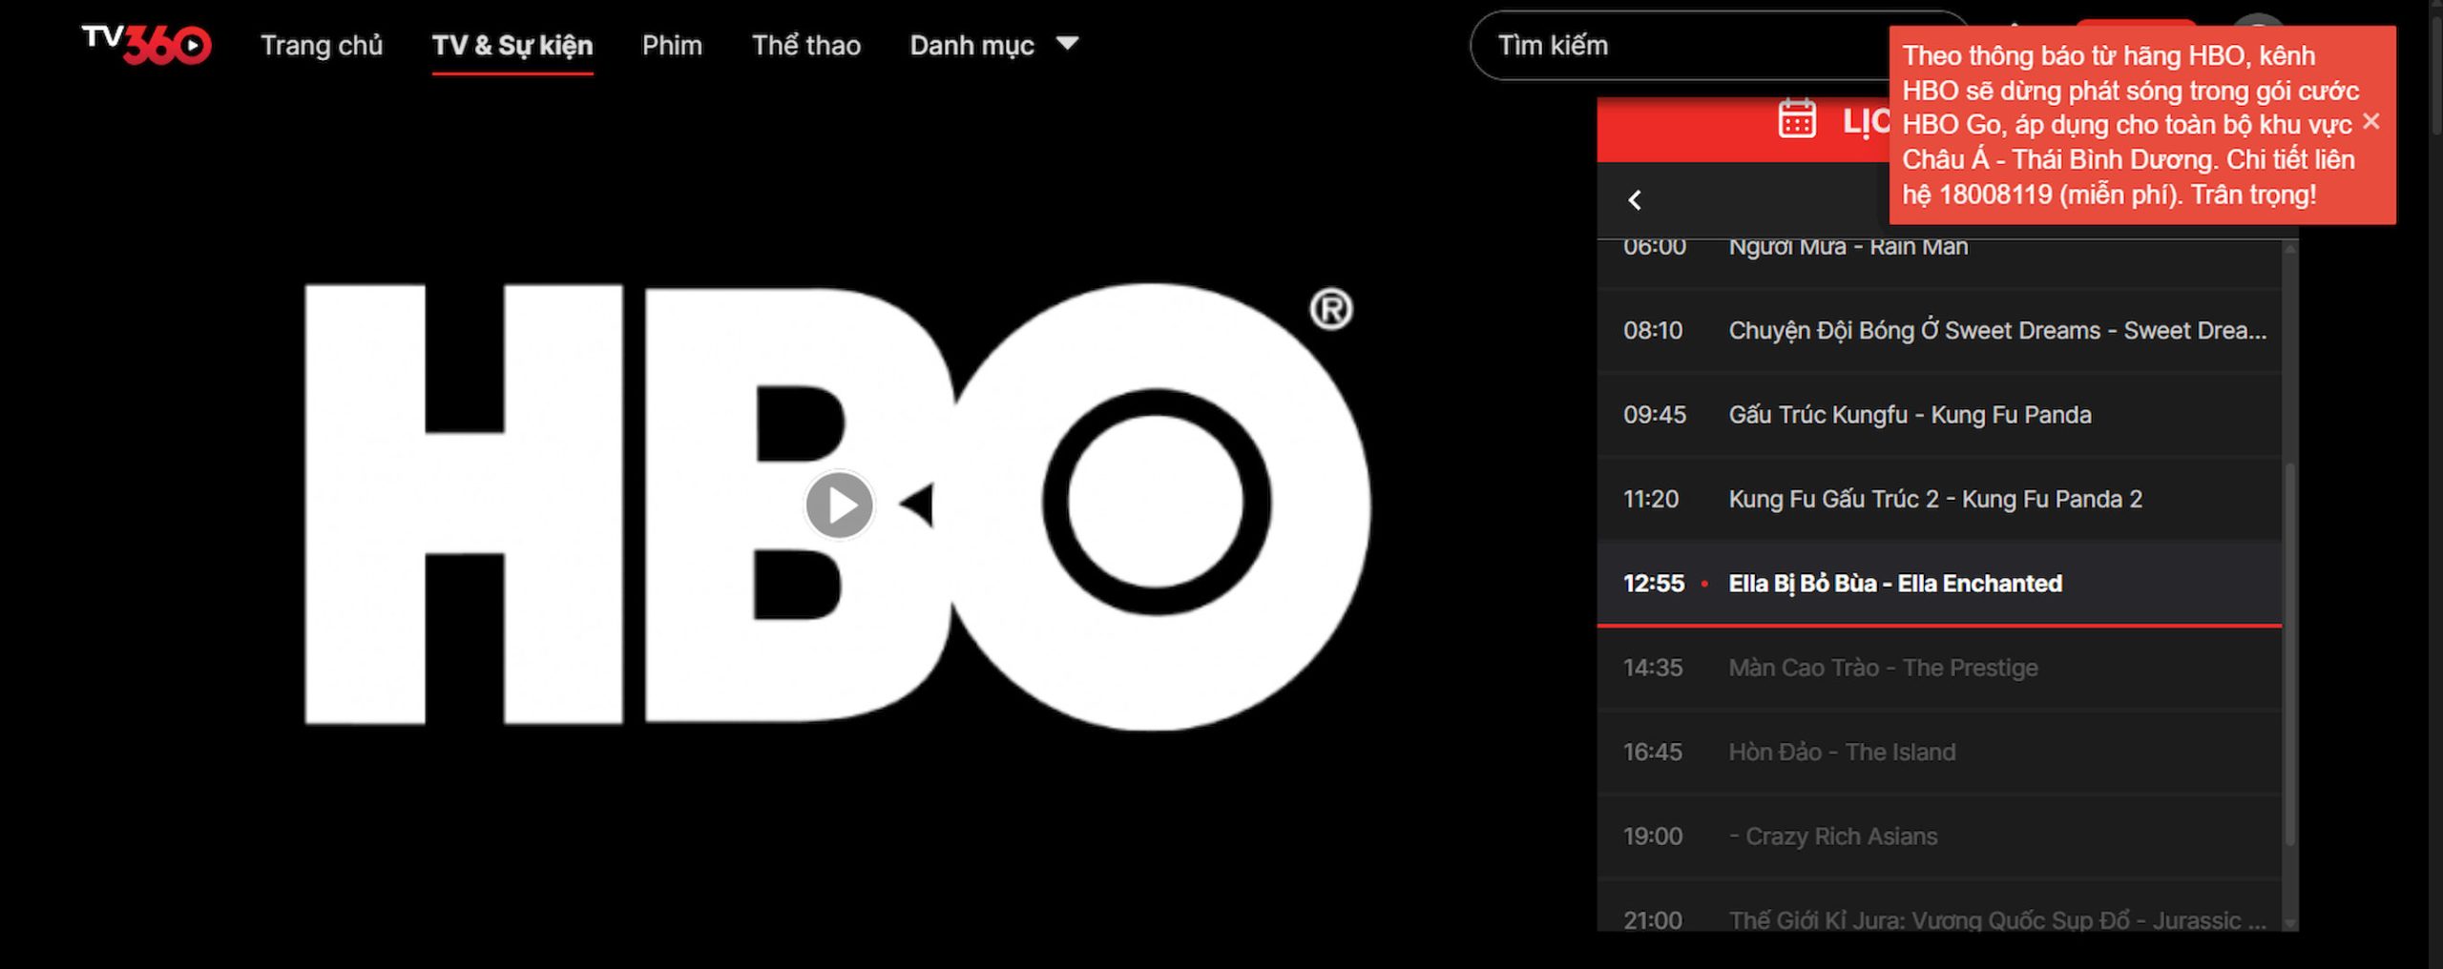The image size is (2443, 969).
Task: Select 14:35 The Prestige program
Action: (1939, 668)
